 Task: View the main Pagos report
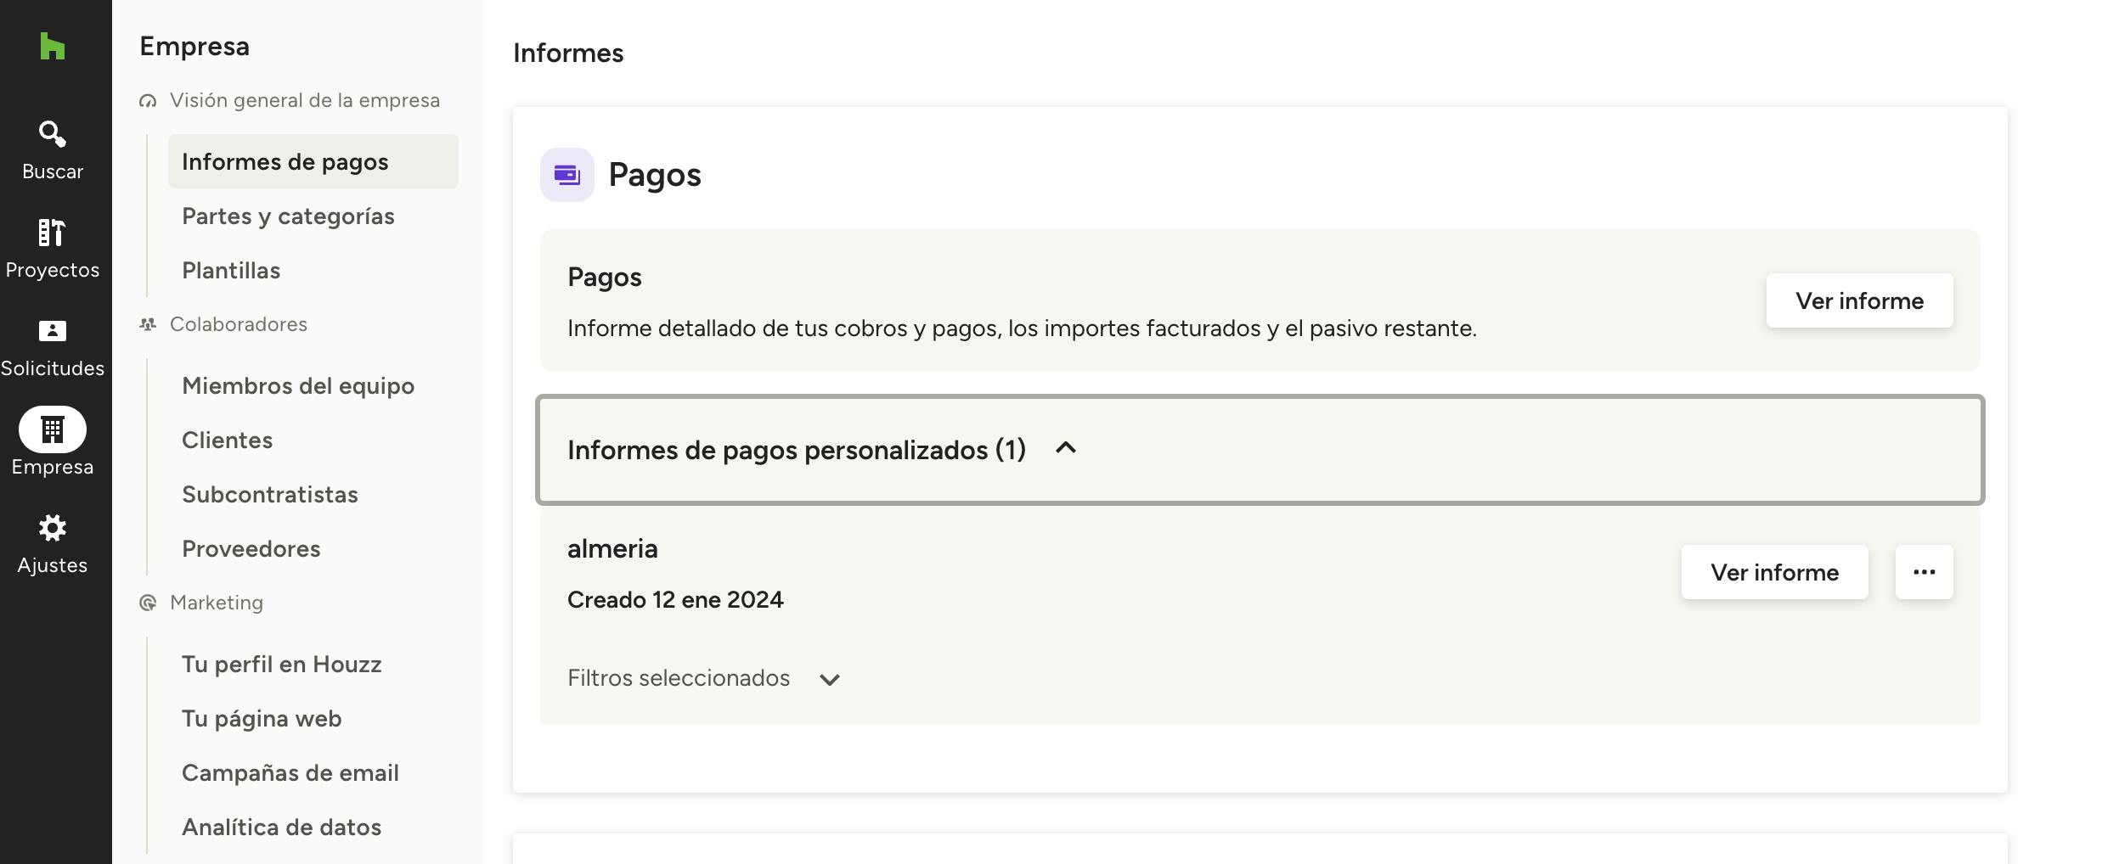pos(1858,300)
